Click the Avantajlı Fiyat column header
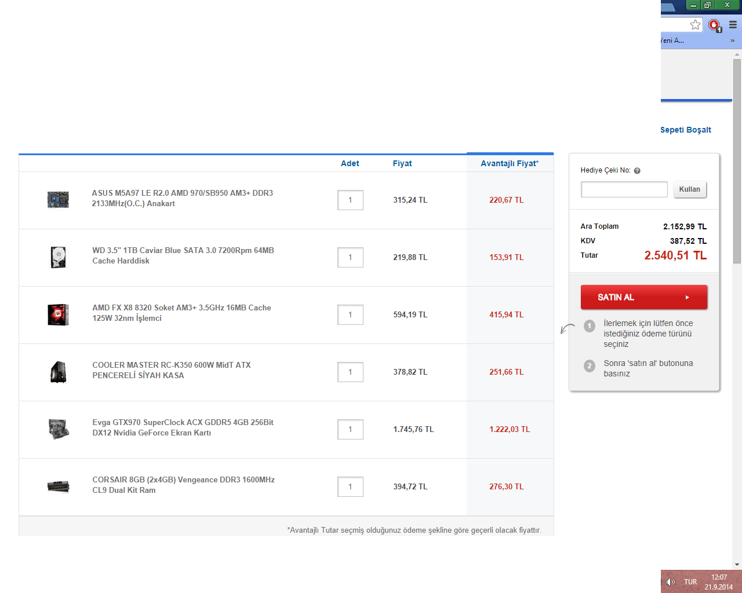Screen dimensions: 742x593 click(510, 163)
